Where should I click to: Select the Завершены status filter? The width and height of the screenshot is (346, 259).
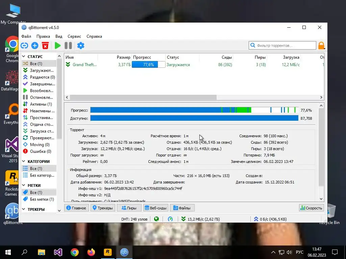[39, 84]
